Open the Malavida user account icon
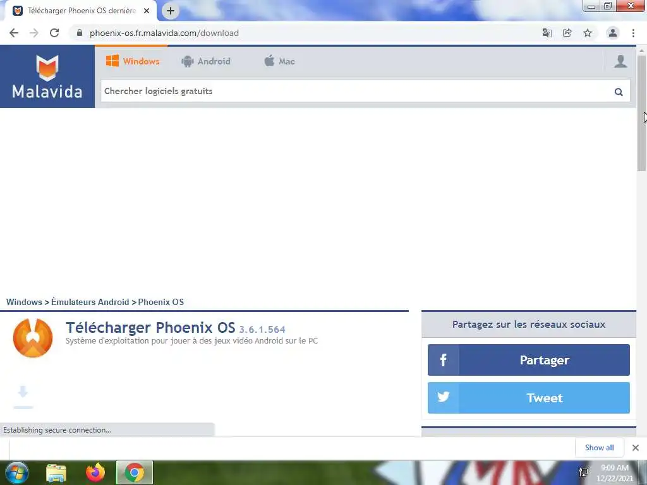The width and height of the screenshot is (647, 485). click(x=620, y=61)
